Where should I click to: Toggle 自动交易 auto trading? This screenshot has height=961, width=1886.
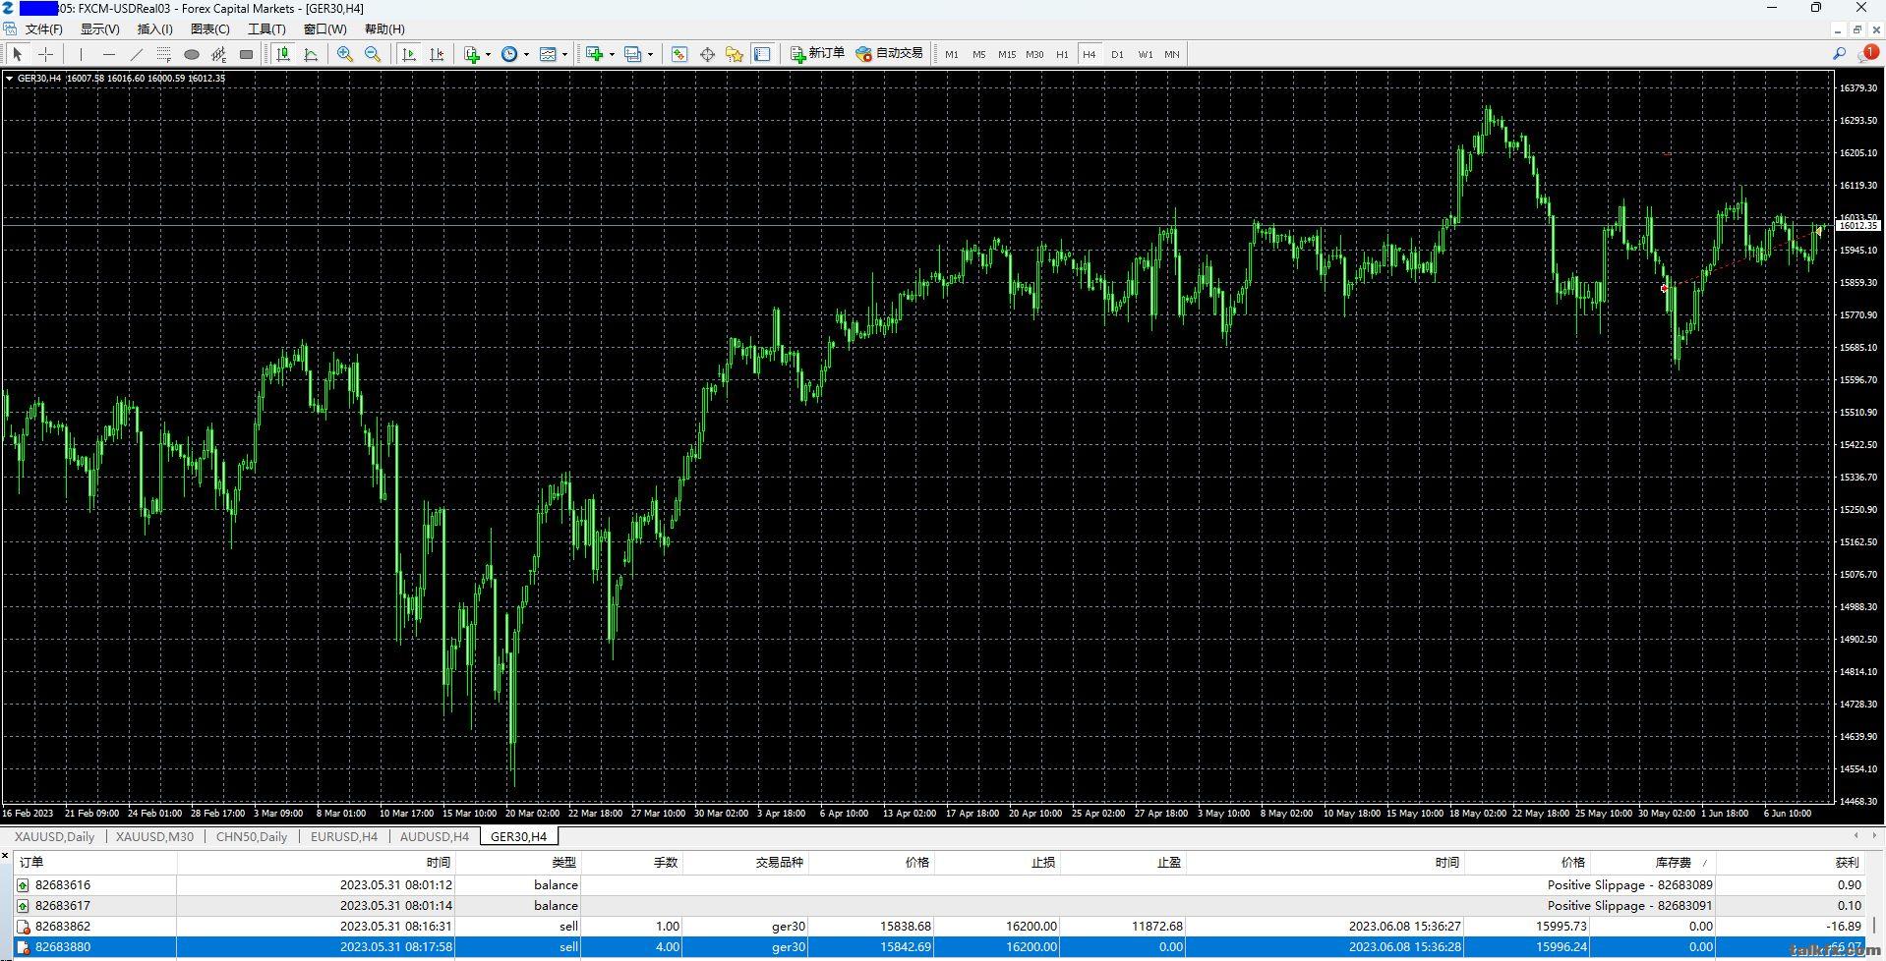(x=889, y=54)
